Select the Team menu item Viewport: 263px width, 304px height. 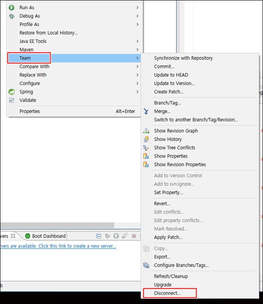pos(74,58)
